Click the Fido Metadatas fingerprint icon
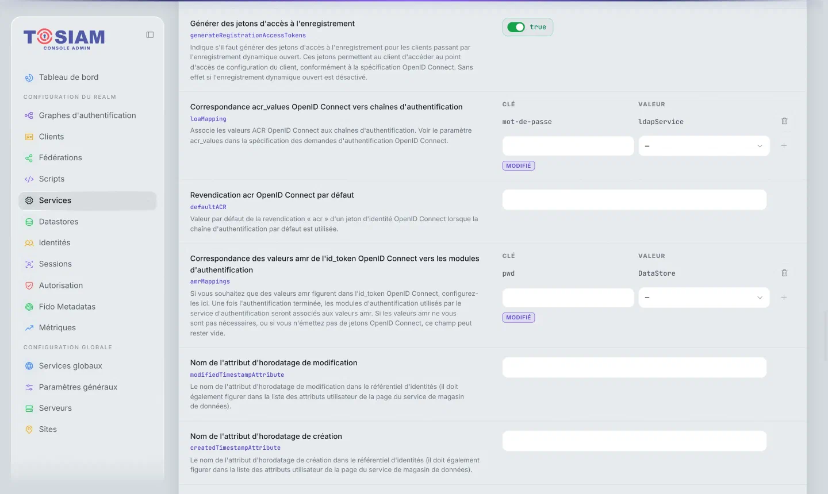The image size is (828, 494). (29, 307)
